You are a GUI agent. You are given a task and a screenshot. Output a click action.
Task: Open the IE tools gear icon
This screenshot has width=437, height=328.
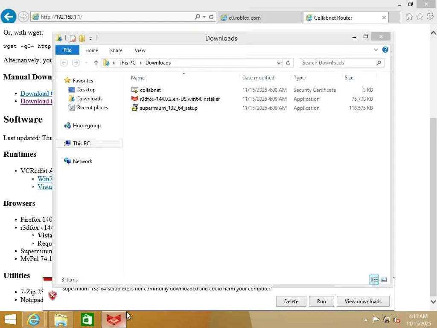click(430, 17)
